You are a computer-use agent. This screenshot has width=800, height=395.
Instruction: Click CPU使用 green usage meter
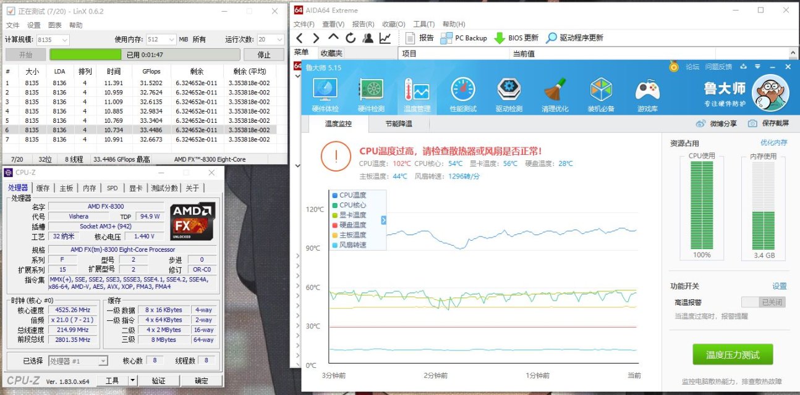click(x=702, y=205)
